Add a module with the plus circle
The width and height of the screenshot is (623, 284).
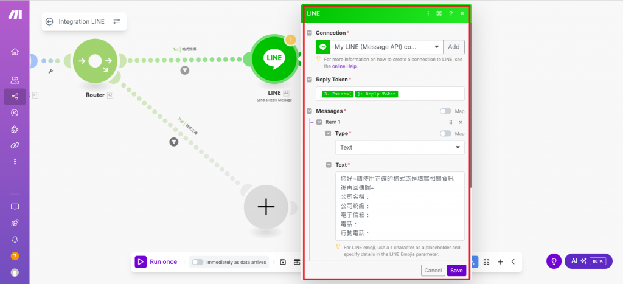(266, 207)
